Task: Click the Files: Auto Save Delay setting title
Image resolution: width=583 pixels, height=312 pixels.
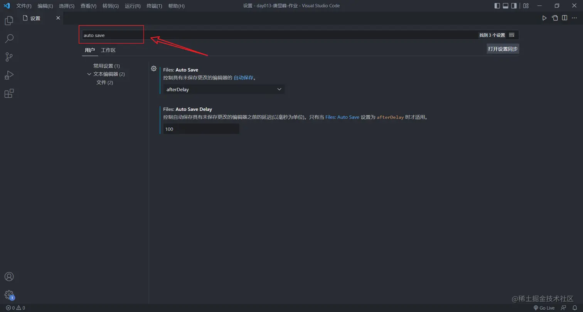Action: (187, 109)
